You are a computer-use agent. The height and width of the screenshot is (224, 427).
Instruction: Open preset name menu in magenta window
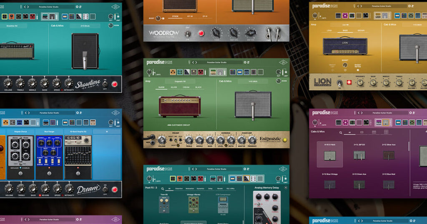382,112
